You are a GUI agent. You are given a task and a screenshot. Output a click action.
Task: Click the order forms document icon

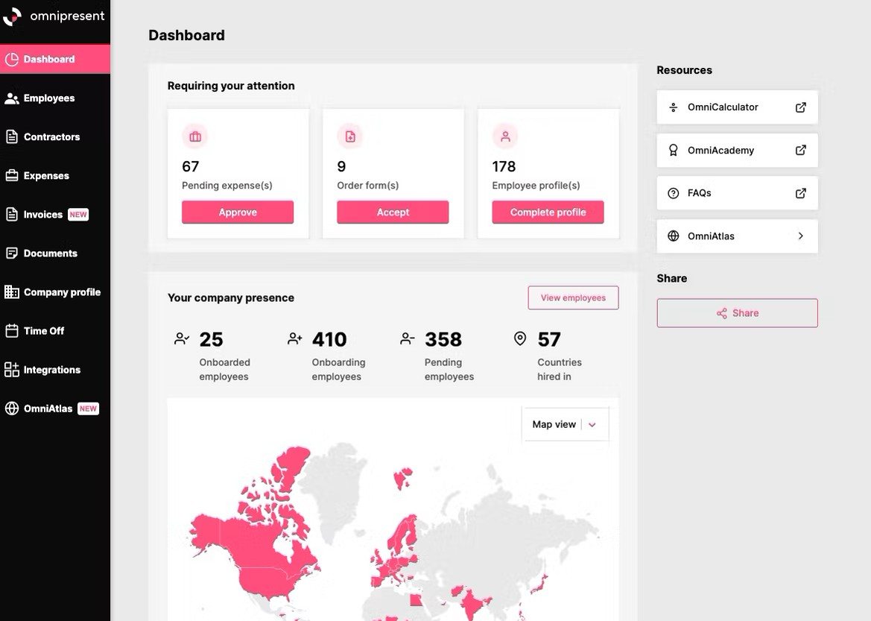click(x=350, y=136)
